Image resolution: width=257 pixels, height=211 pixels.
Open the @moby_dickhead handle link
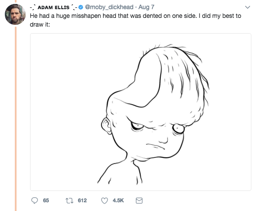[x=109, y=7]
